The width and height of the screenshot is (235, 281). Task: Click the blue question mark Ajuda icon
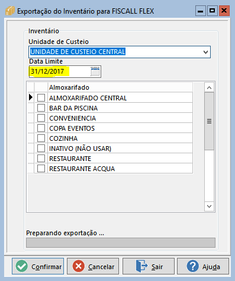192,266
